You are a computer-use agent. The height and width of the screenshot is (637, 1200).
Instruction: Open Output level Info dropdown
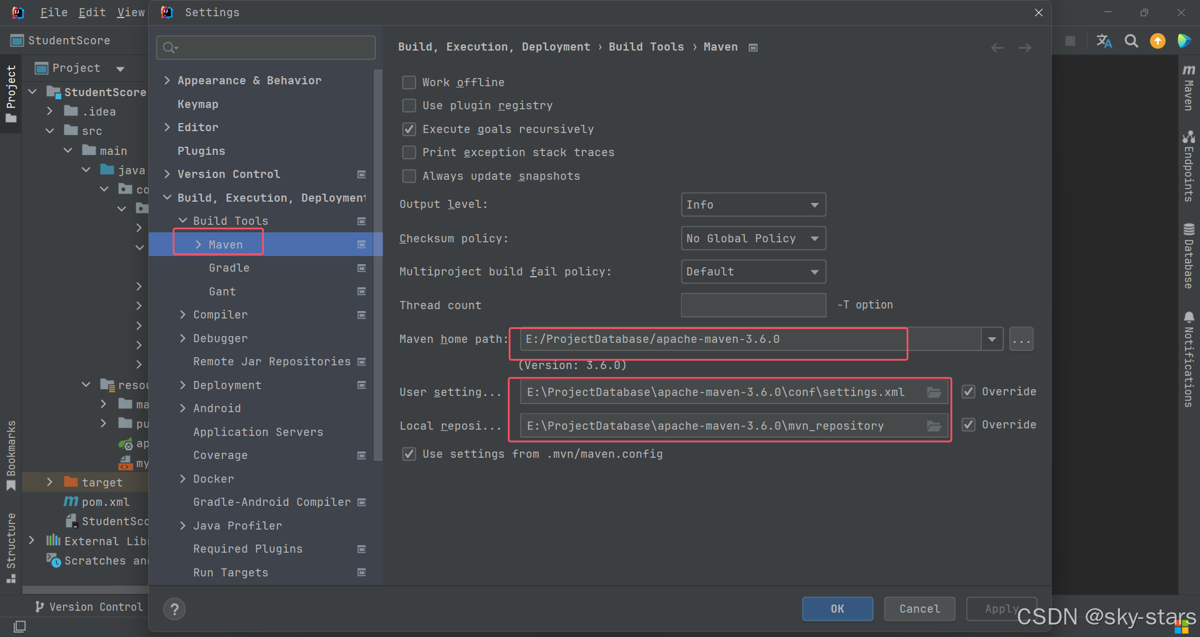tap(753, 205)
